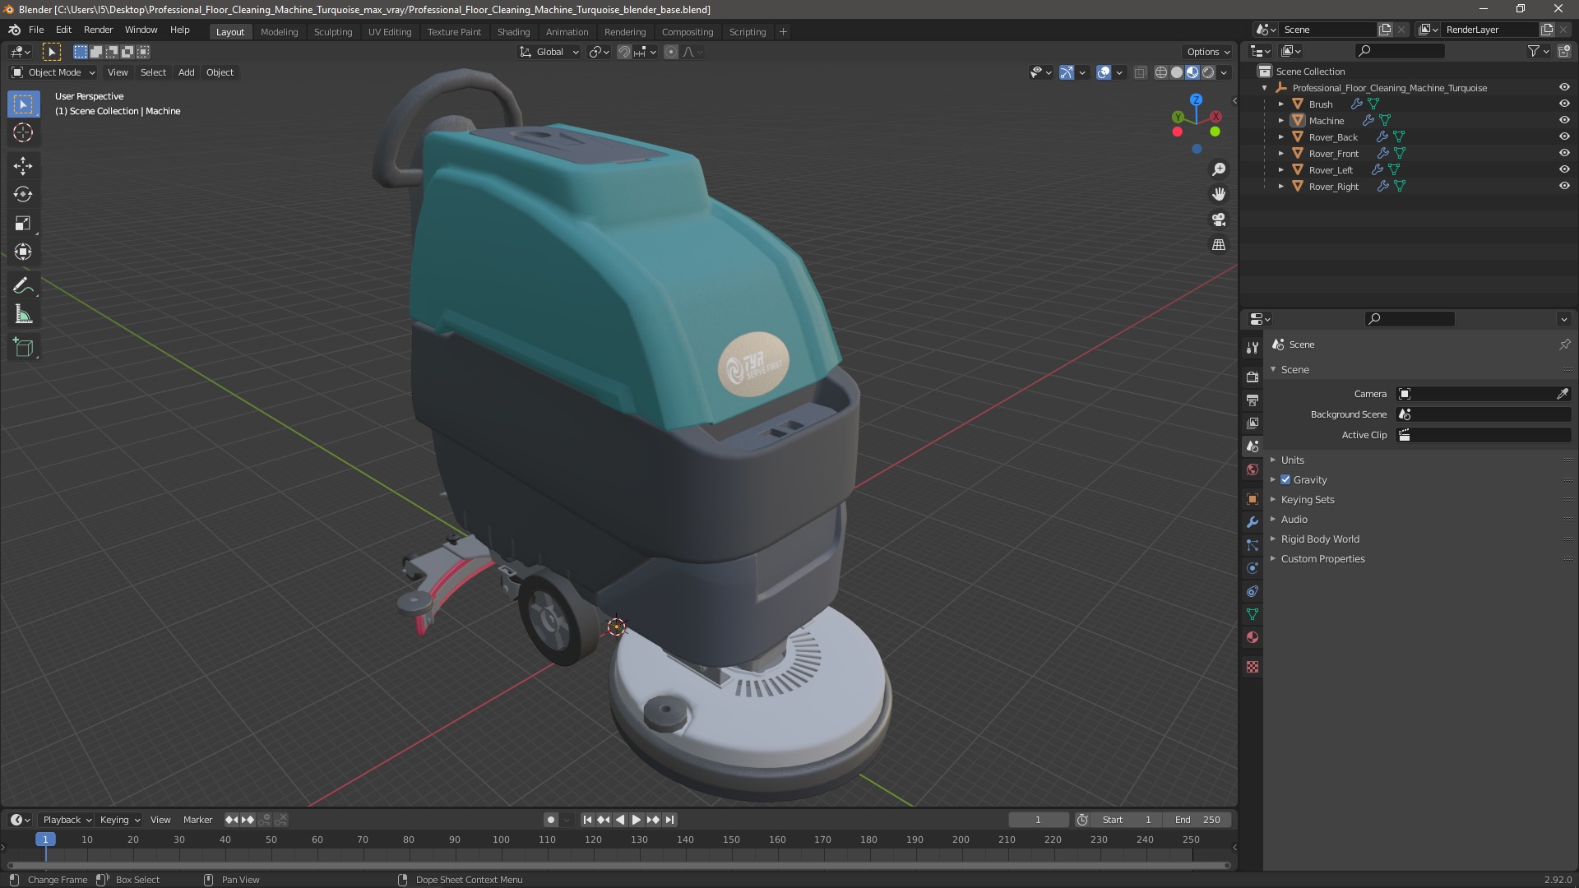
Task: Open Modifier properties wrench tab
Action: (1253, 522)
